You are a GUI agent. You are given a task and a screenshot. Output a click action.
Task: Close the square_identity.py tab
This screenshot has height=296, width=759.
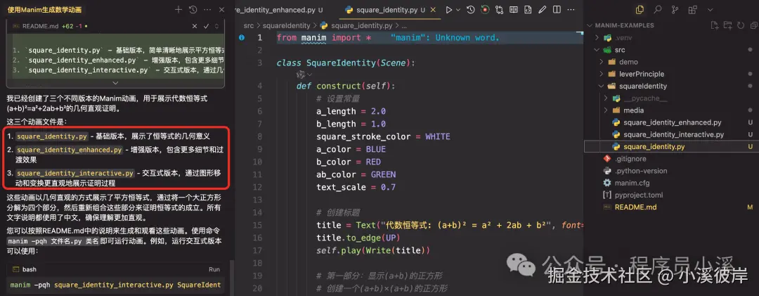click(x=432, y=10)
